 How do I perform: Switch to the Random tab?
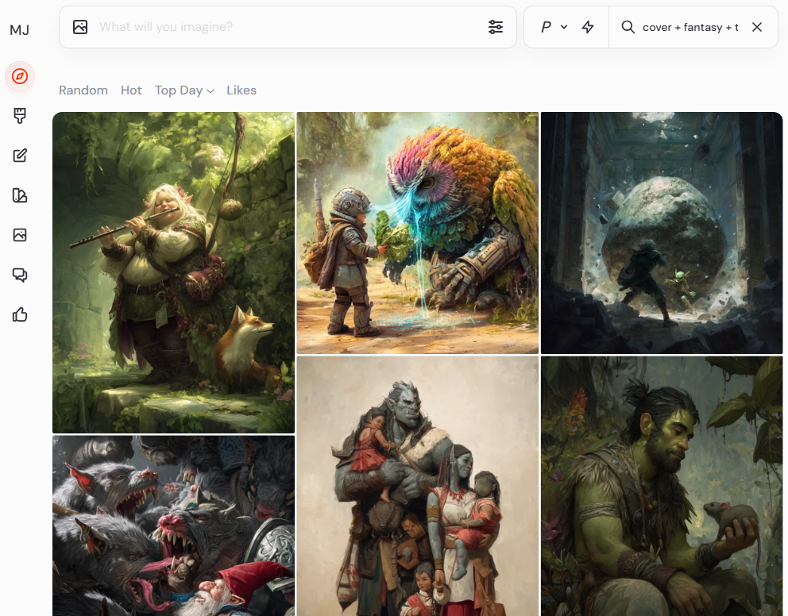pos(83,90)
